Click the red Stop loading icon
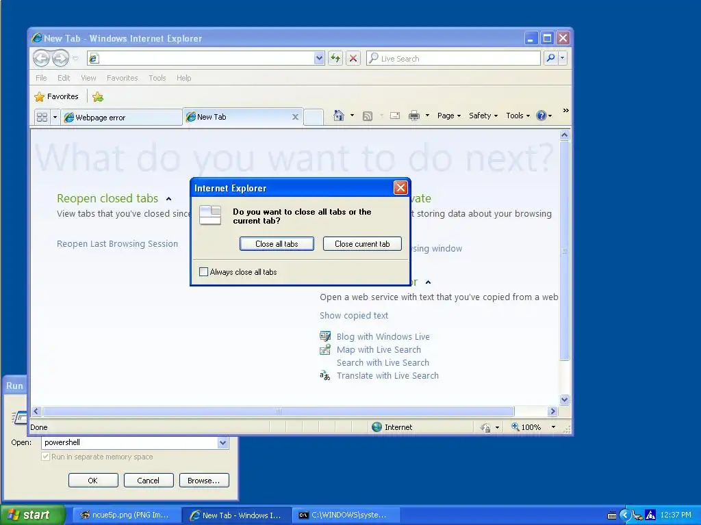 353,58
